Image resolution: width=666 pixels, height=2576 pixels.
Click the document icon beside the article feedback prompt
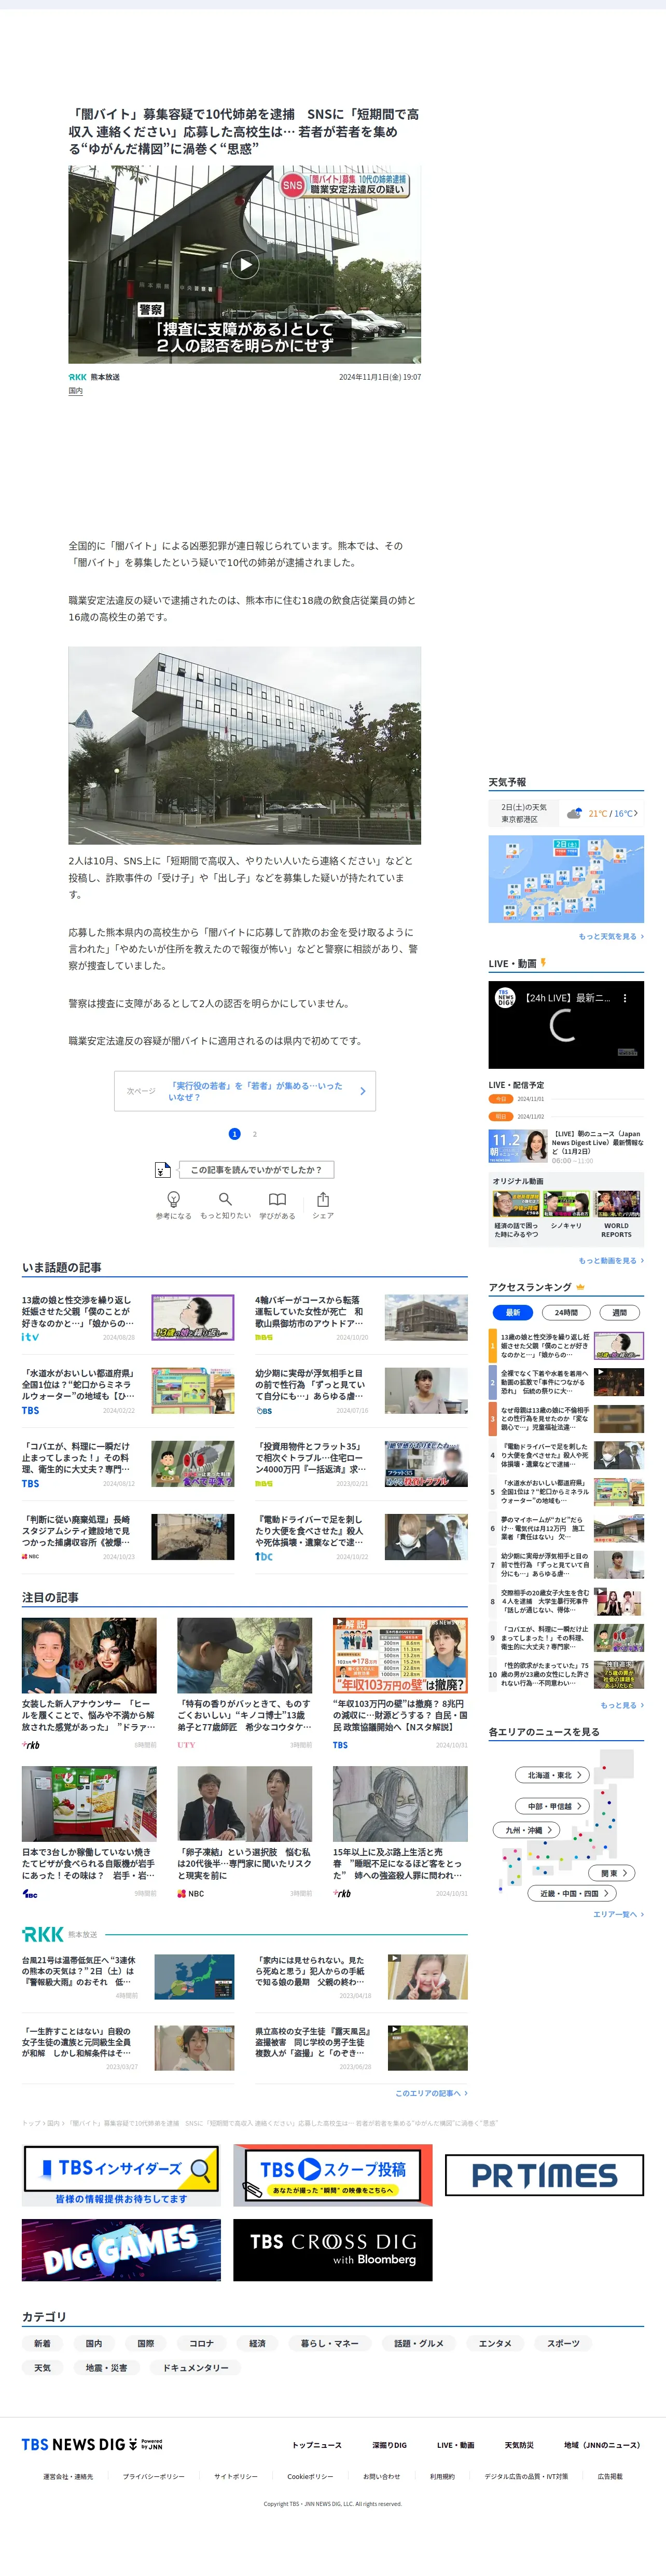[162, 1169]
